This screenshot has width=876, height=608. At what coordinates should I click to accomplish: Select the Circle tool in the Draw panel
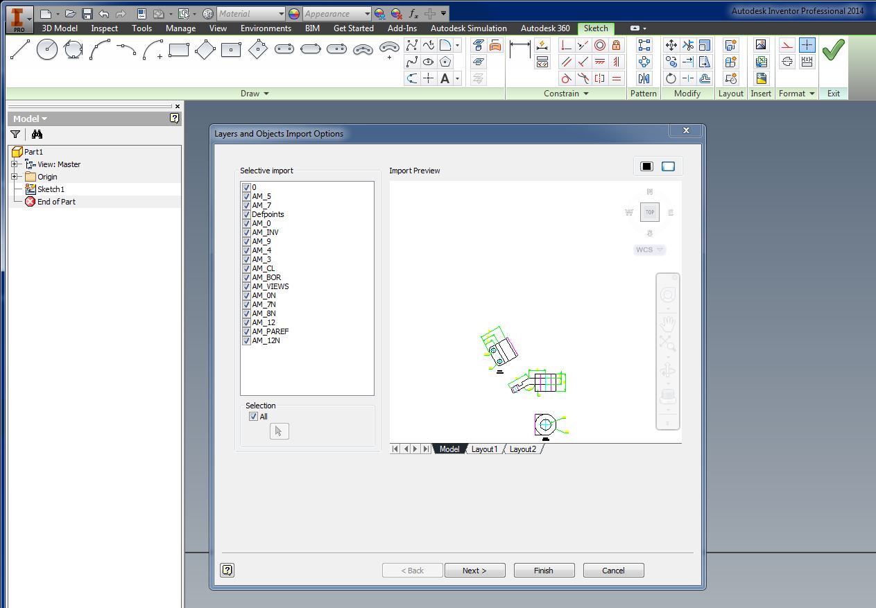click(46, 49)
